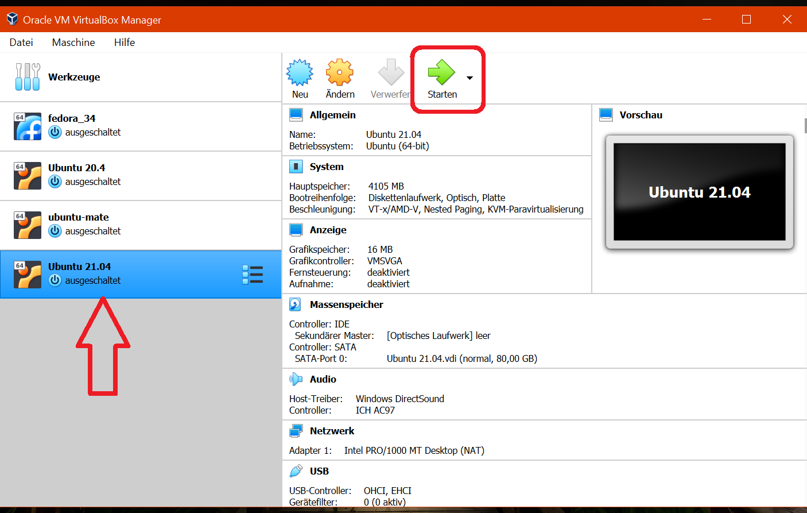
Task: Open the Anzeige settings header link
Action: 328,230
